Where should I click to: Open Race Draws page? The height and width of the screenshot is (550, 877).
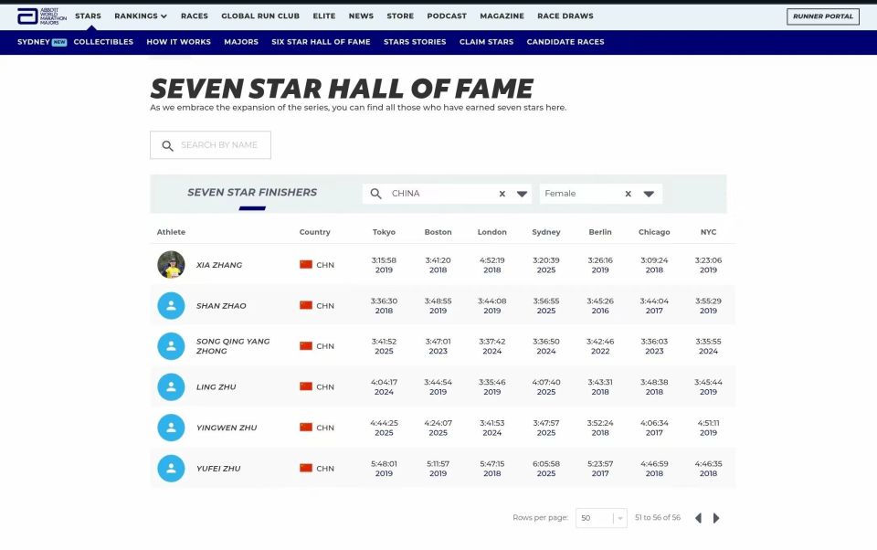[x=565, y=16]
